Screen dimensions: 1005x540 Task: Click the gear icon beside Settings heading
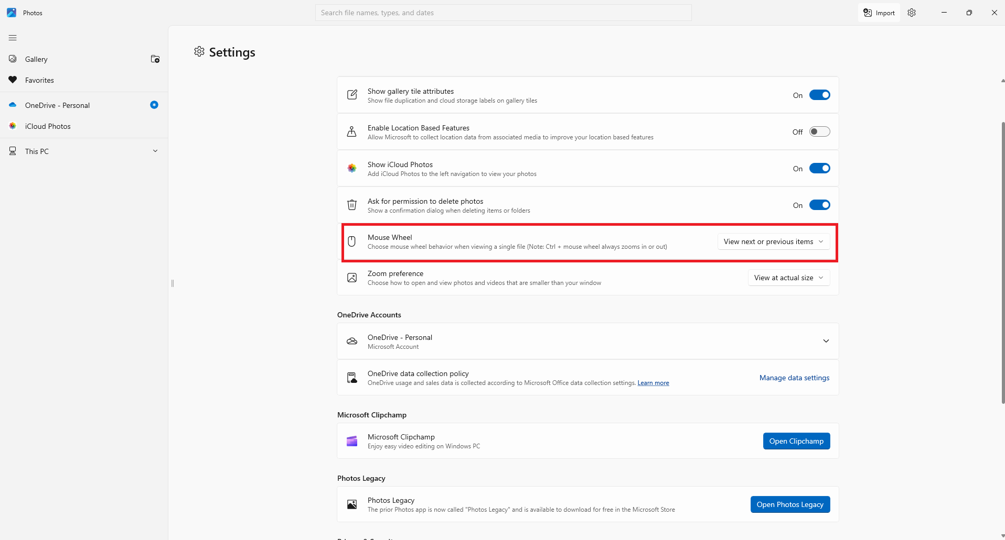(x=199, y=52)
